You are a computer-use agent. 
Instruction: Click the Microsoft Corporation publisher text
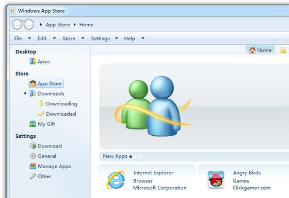point(160,188)
